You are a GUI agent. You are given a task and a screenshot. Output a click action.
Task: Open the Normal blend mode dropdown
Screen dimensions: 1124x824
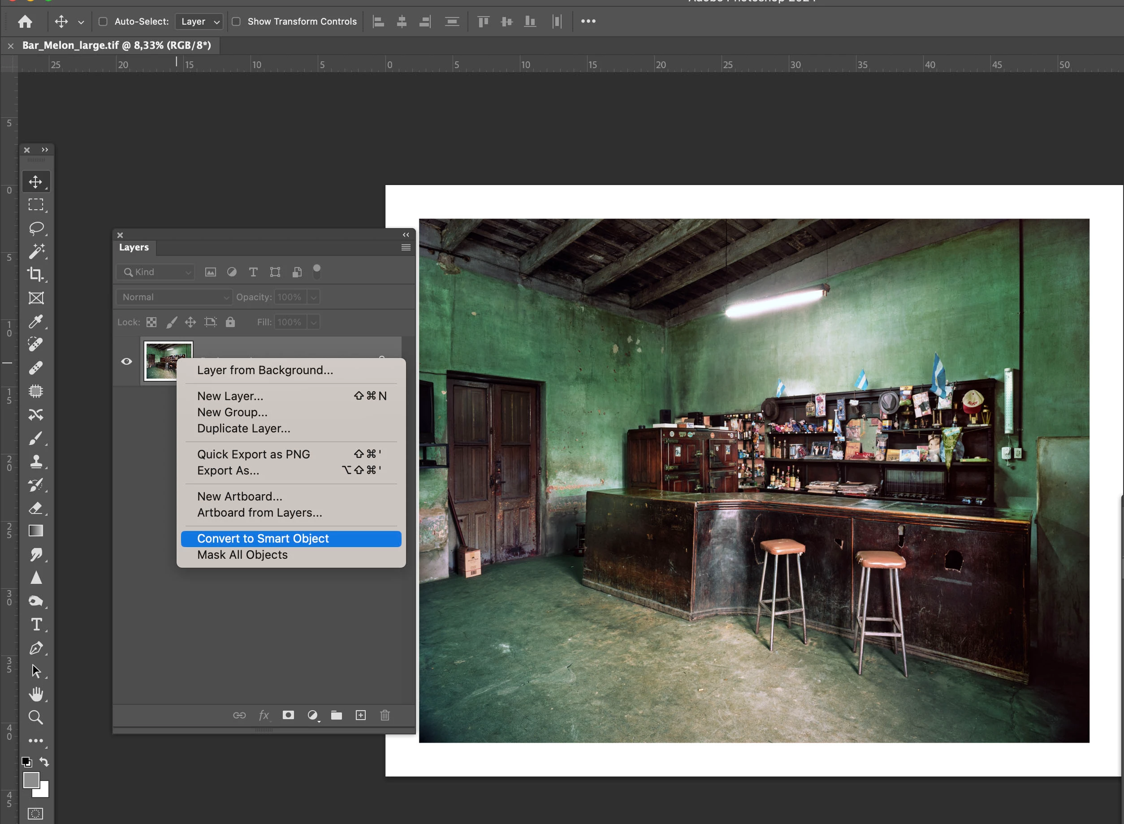click(x=174, y=297)
